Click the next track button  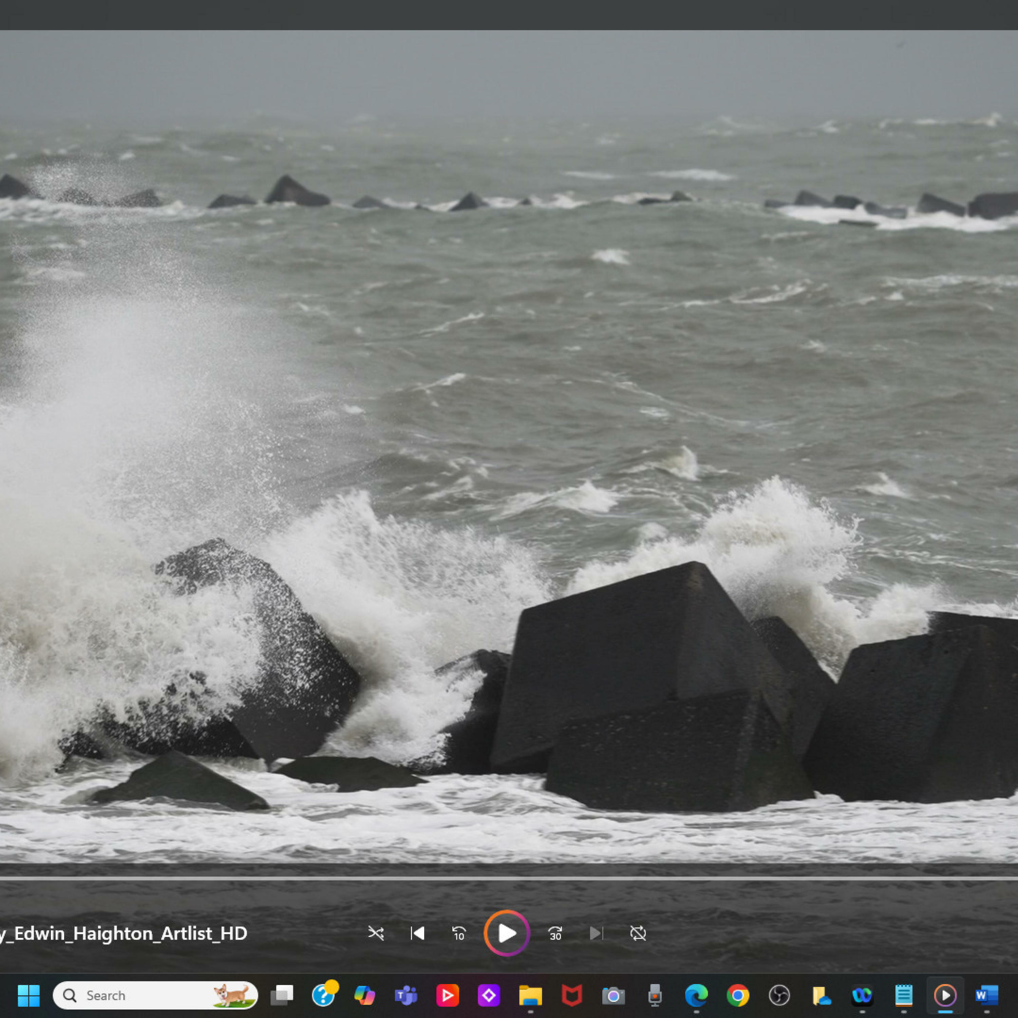click(596, 934)
